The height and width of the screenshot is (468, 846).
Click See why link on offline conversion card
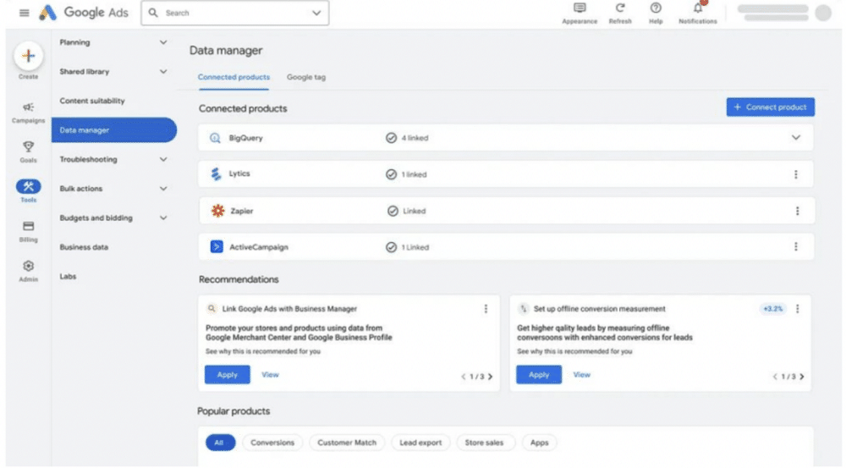tap(574, 351)
